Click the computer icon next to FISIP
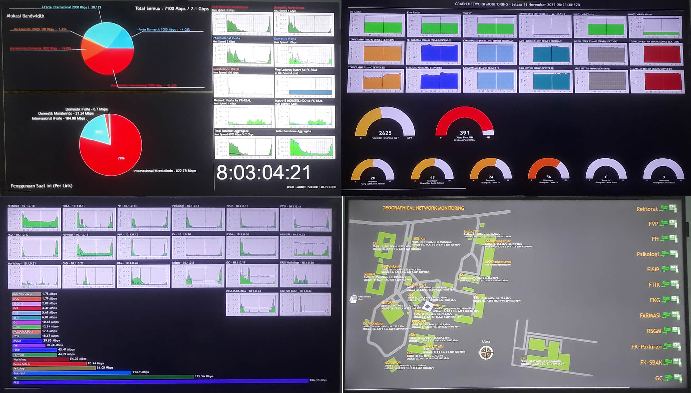The height and width of the screenshot is (393, 691). [674, 269]
